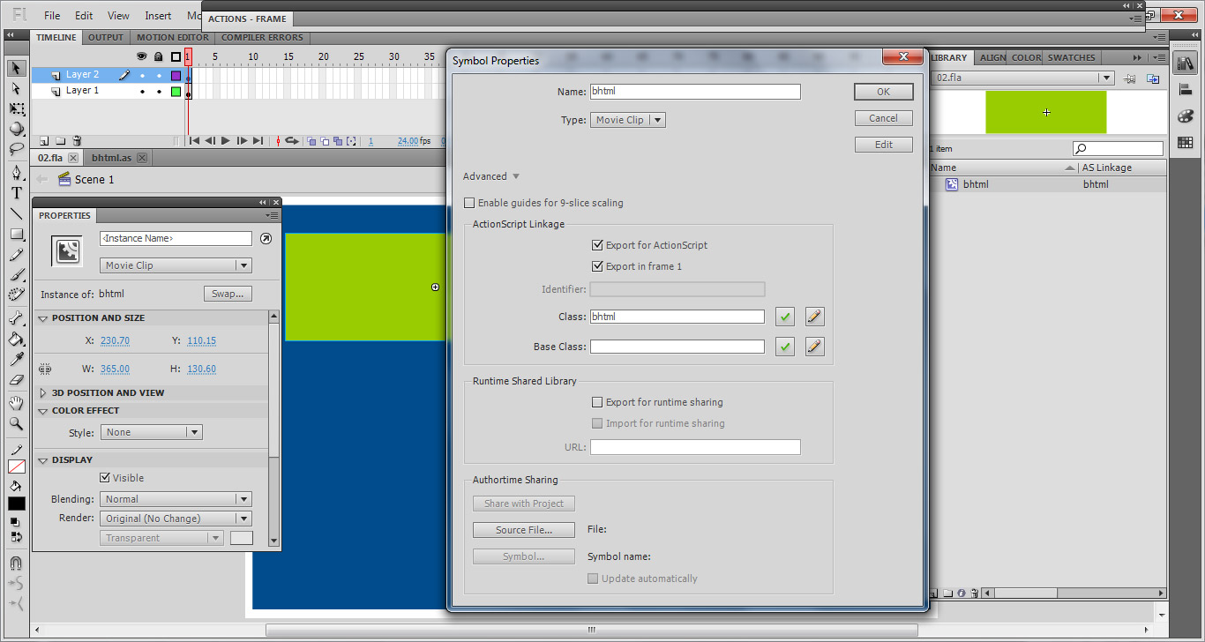Switch to bhtml.as document tab
Screen dimensions: 1205x642
point(111,158)
